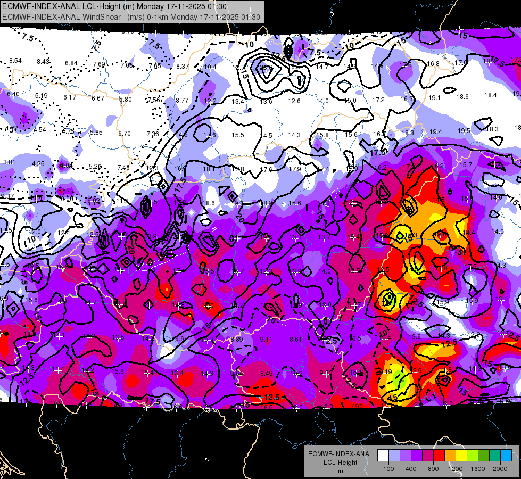Click the grid value "8.43"
Screen dimensions: 521x479
pos(43,62)
